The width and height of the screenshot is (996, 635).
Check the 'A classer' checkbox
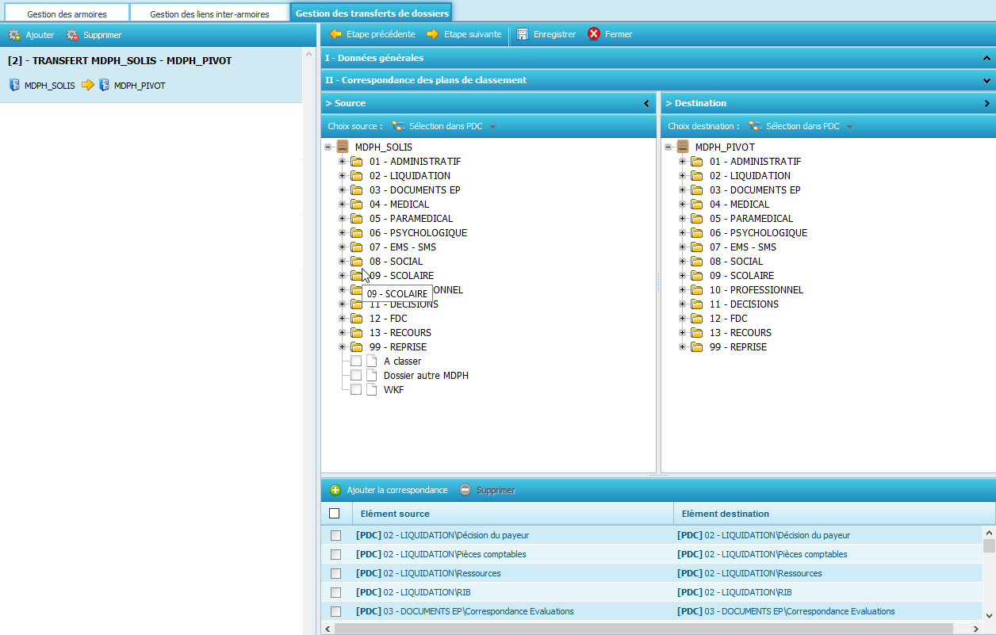356,361
